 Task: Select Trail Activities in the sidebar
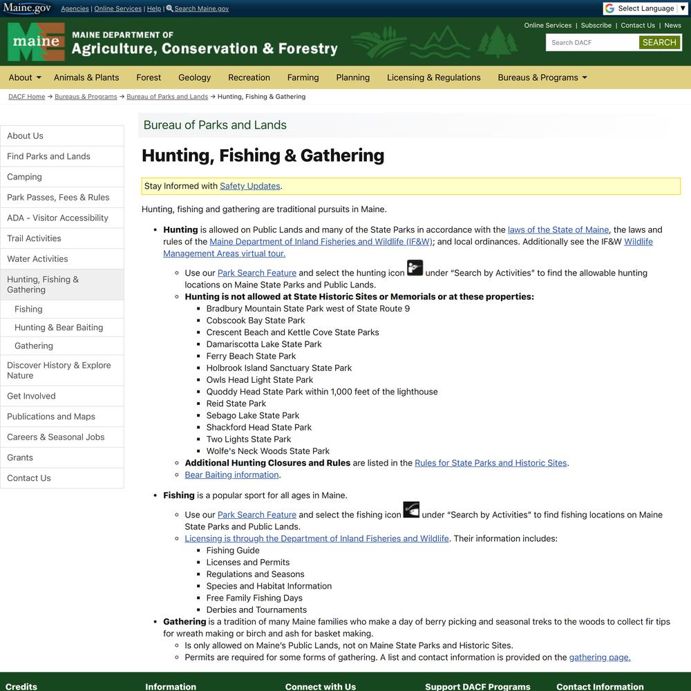[62, 238]
